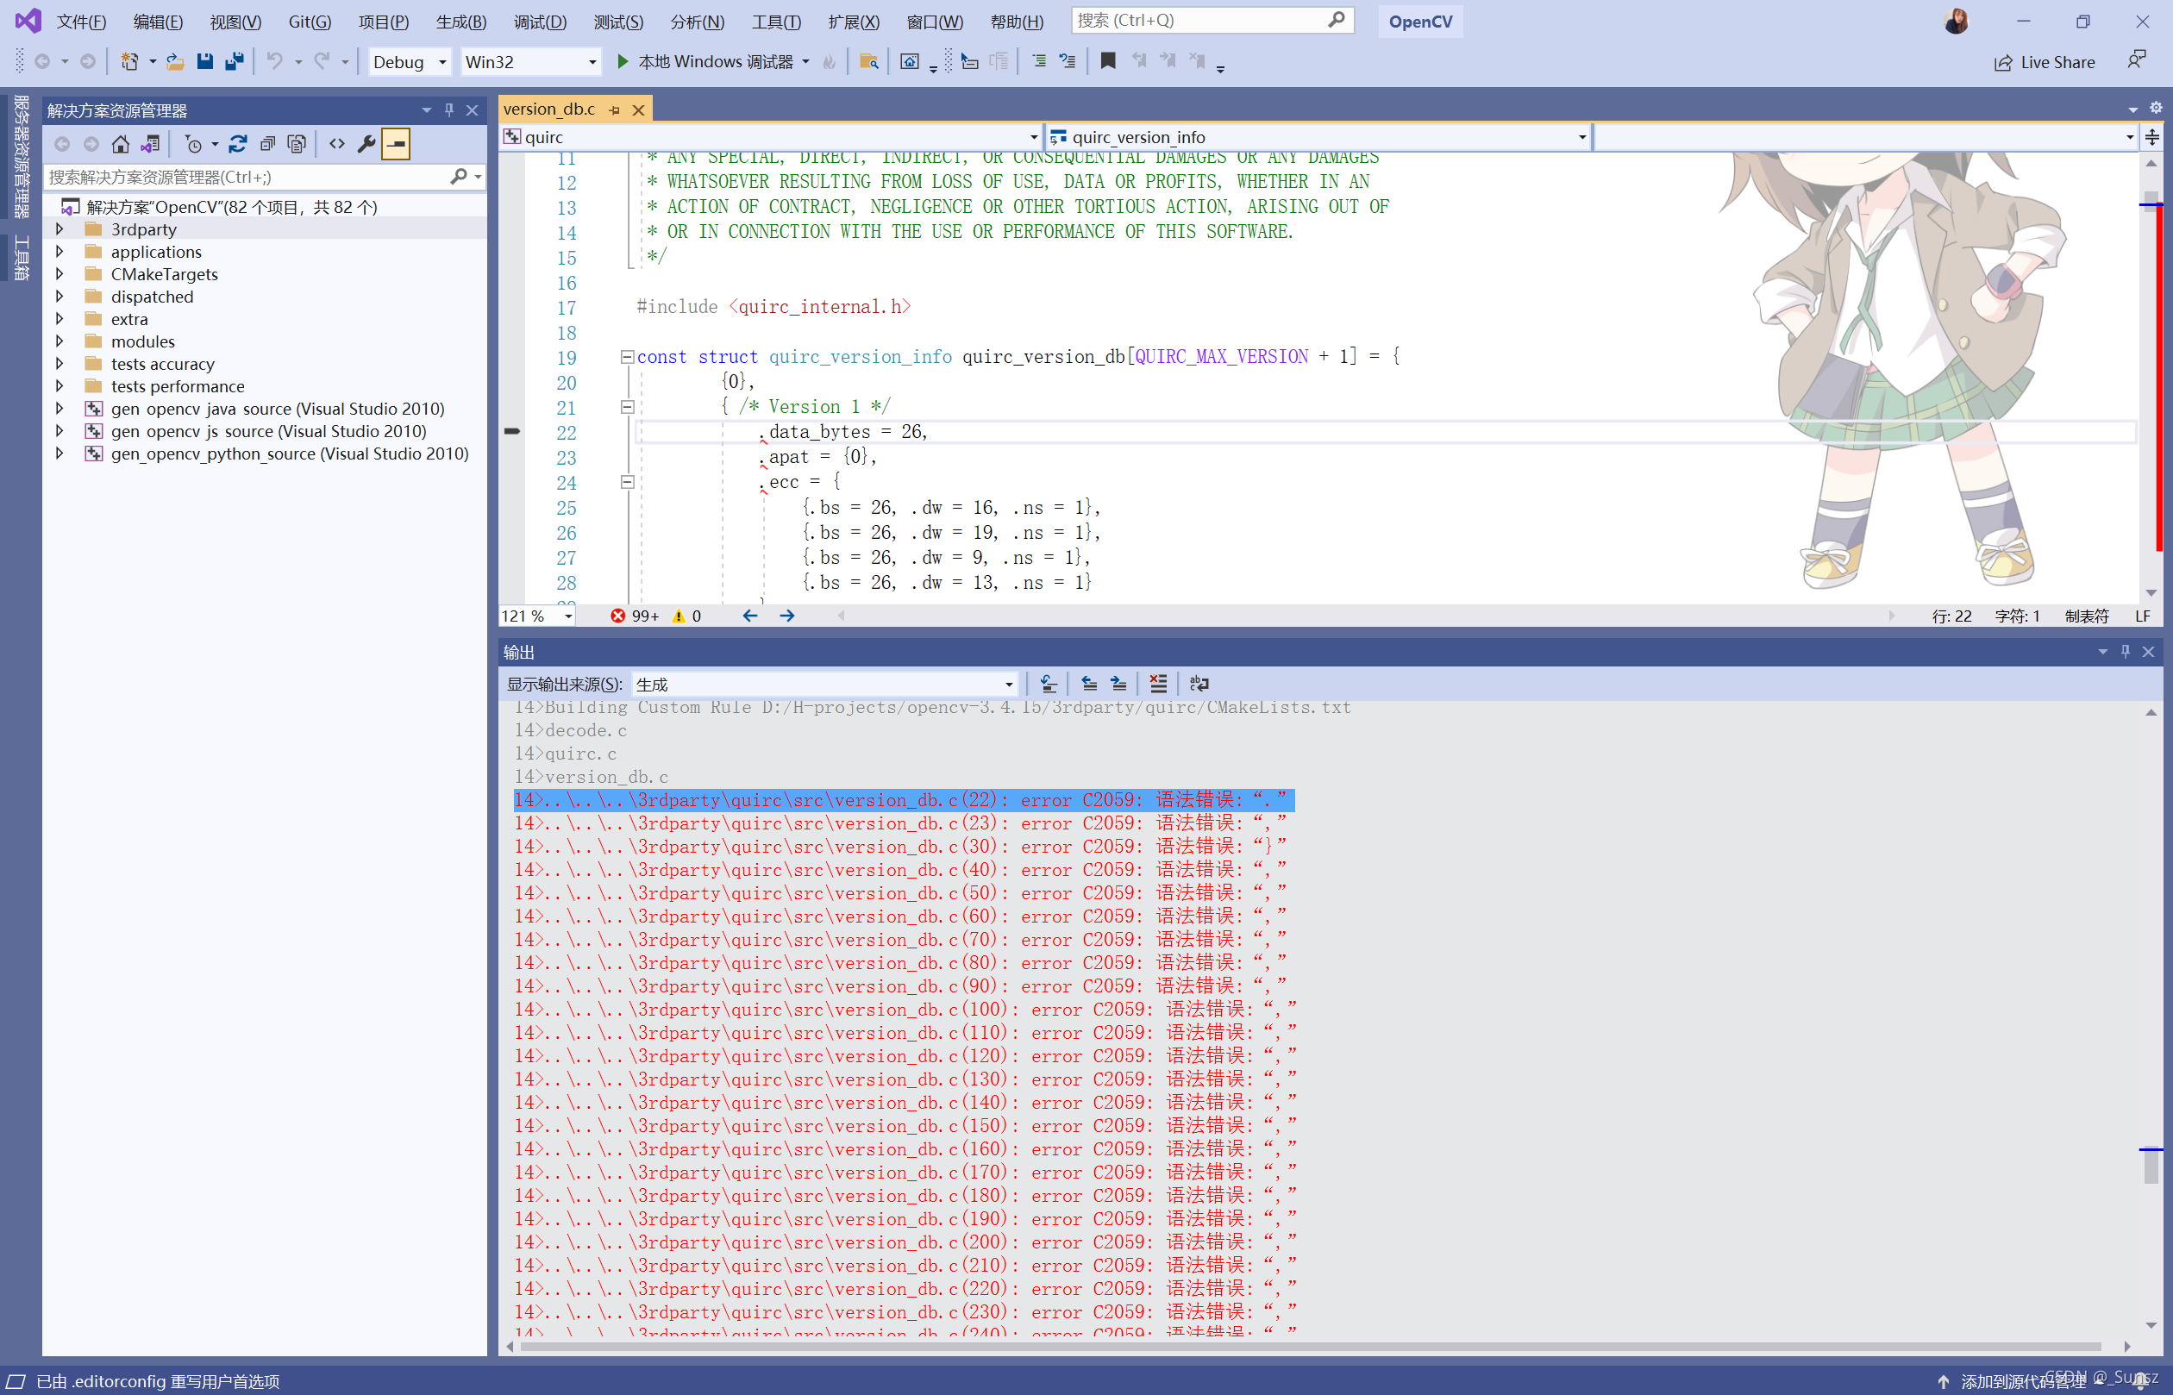This screenshot has width=2173, height=1395.
Task: Open Properties via the wrench icon
Action: point(366,143)
